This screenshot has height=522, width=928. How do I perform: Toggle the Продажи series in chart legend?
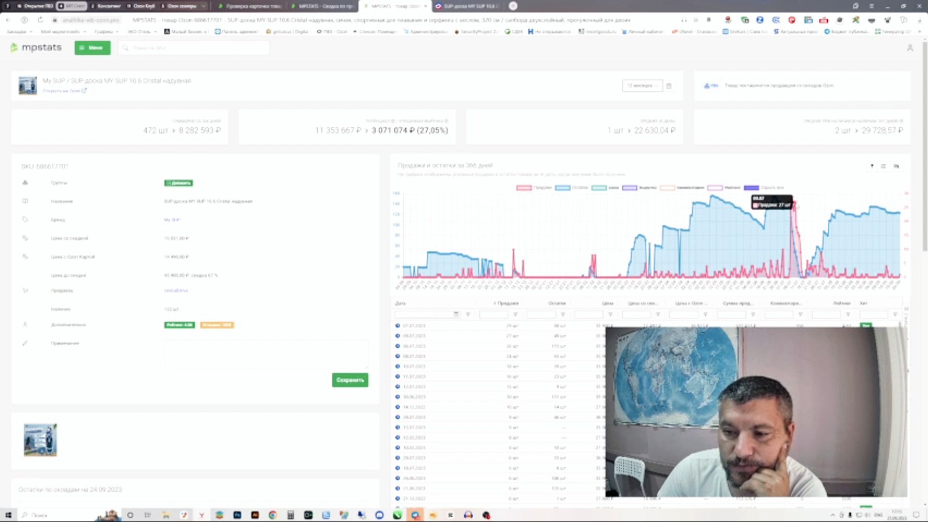[x=534, y=187]
